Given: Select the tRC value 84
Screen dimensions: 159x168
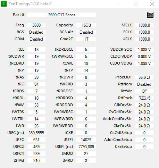Looking at the screenshot, I should tap(36, 84).
